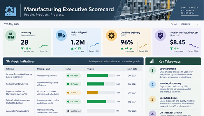Click the 70% progress bar
The image size is (204, 116).
tap(101, 101)
